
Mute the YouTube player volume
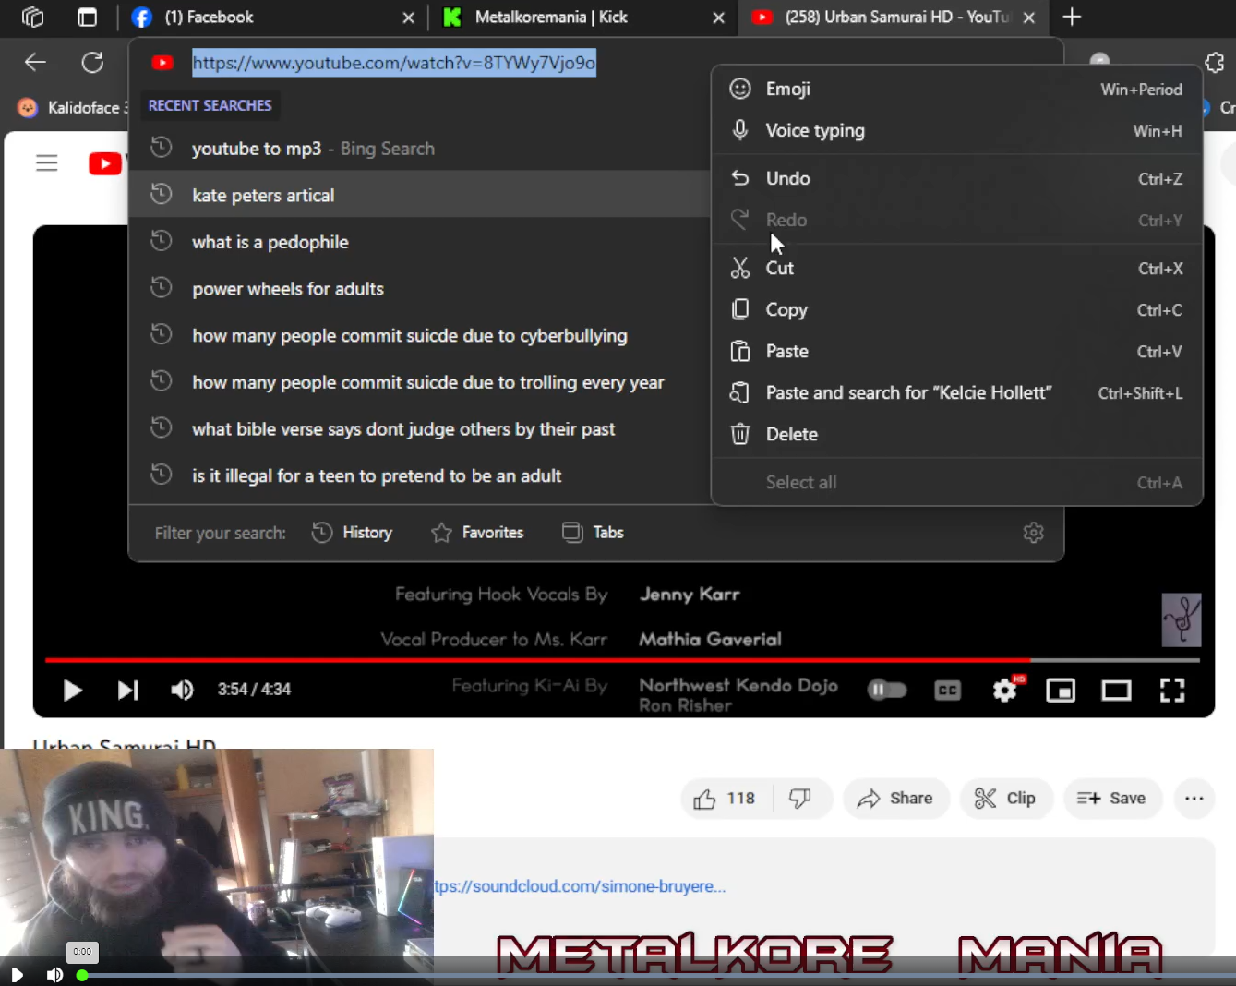182,690
